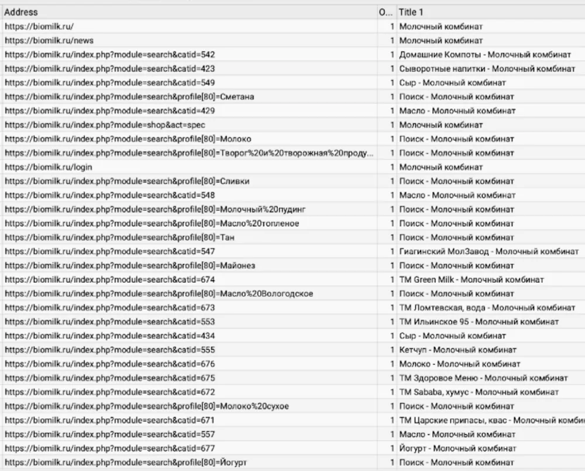Select the 'Кетчуп - Молочный комбинат' title cell
Image resolution: width=585 pixels, height=471 pixels.
point(457,350)
